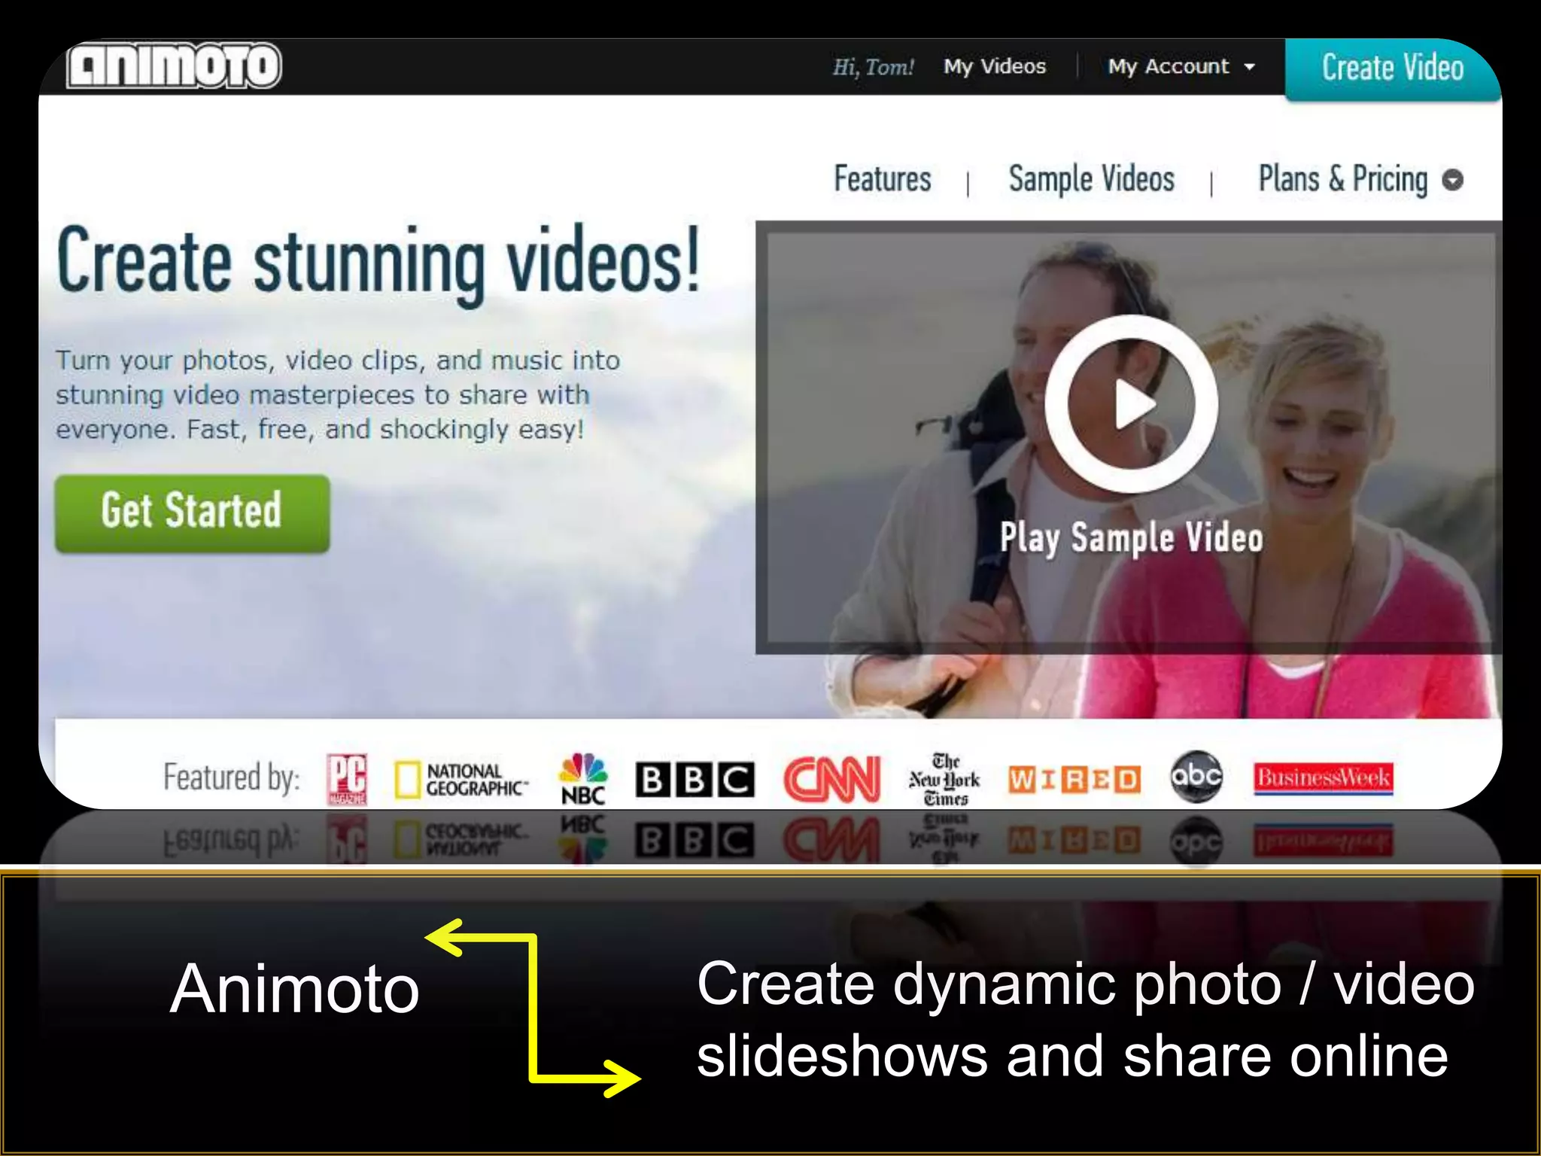Click the Play Sample Video label
Viewport: 1541px width, 1156px height.
click(1131, 539)
